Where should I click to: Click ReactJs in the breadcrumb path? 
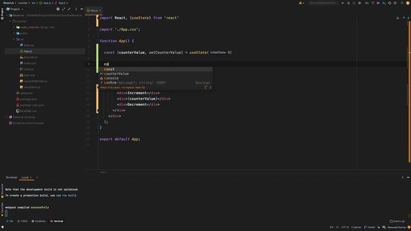(8, 3)
